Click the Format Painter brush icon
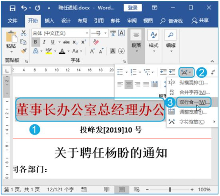 point(24,50)
